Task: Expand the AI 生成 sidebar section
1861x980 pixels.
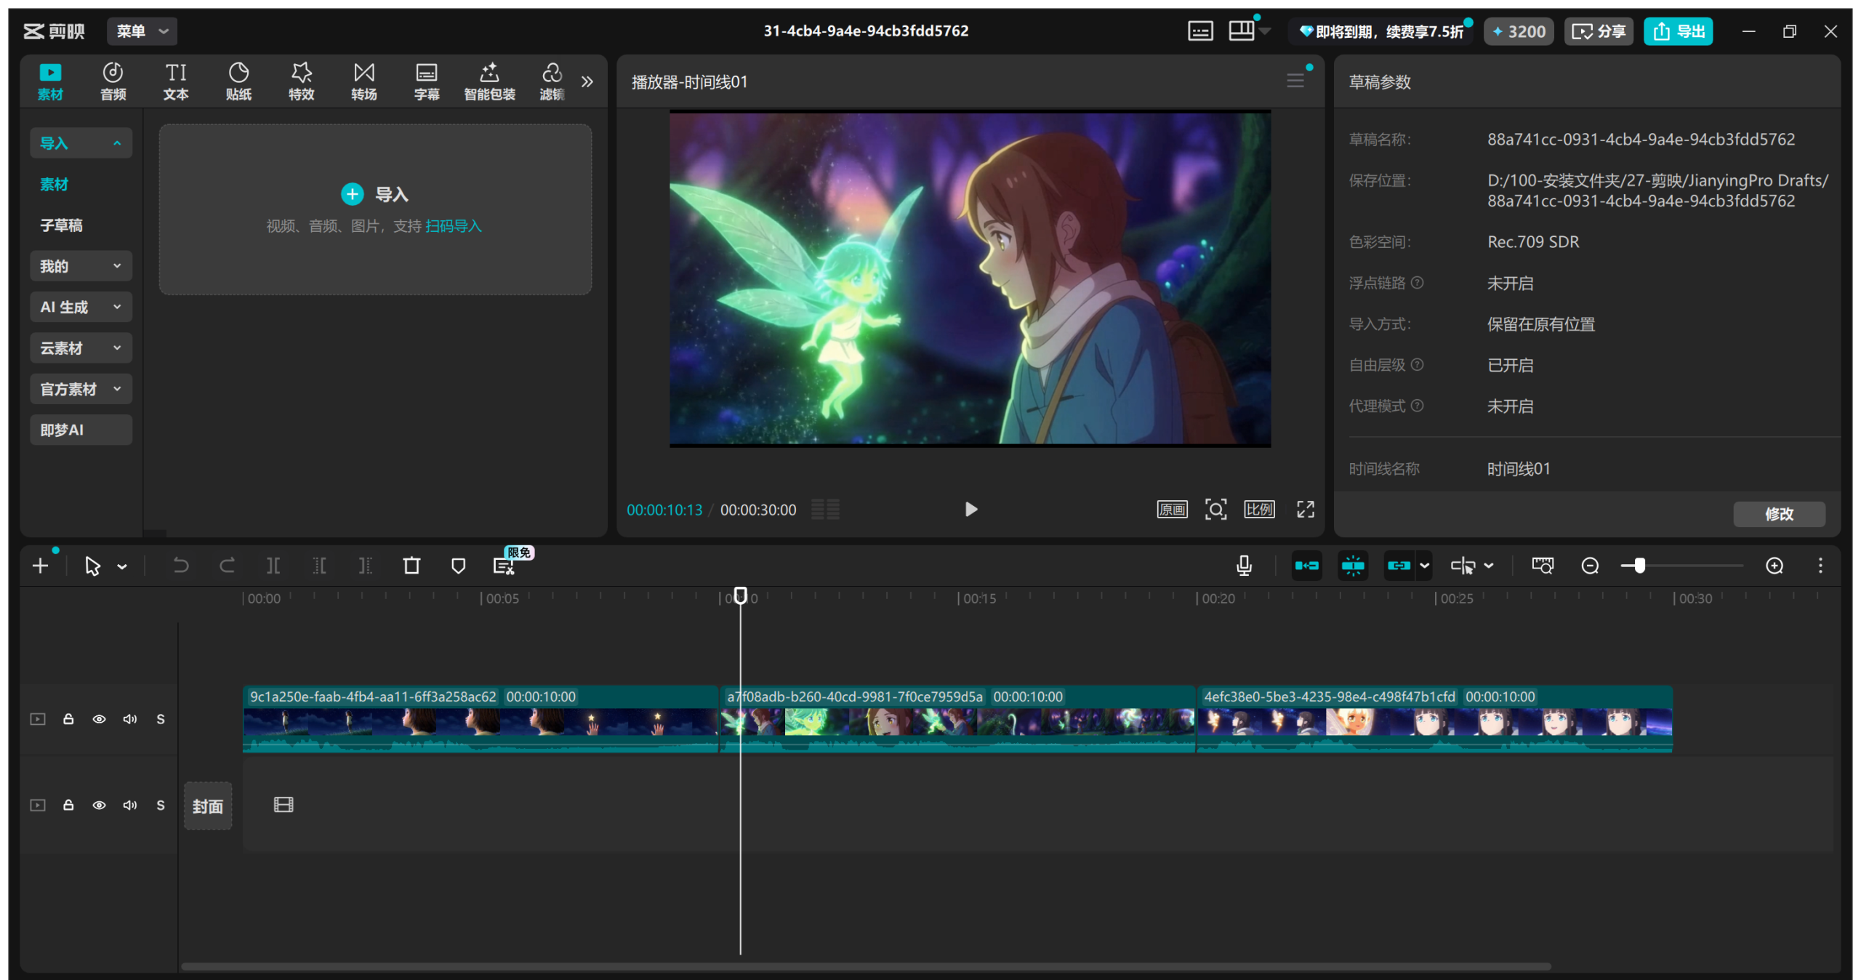Action: point(81,307)
